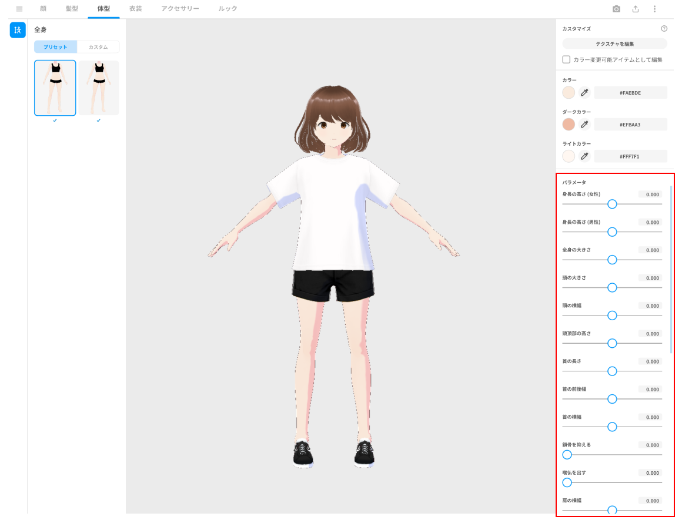Click the export upload icon
This screenshot has height=520, width=682.
(x=636, y=9)
